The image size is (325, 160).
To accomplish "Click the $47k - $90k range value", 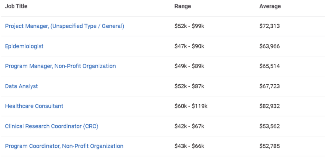I will (189, 46).
